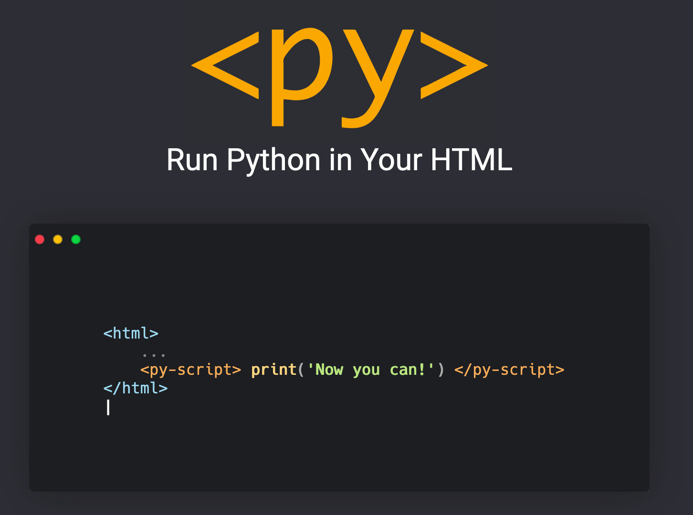Image resolution: width=693 pixels, height=515 pixels.
Task: Select the 'Run Python in Your HTML' heading
Action: [339, 160]
